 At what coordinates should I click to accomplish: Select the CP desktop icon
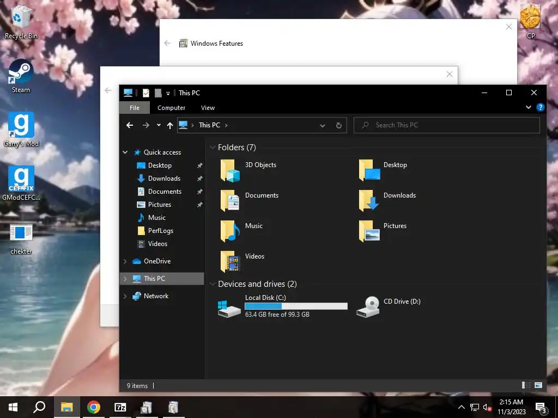point(530,21)
